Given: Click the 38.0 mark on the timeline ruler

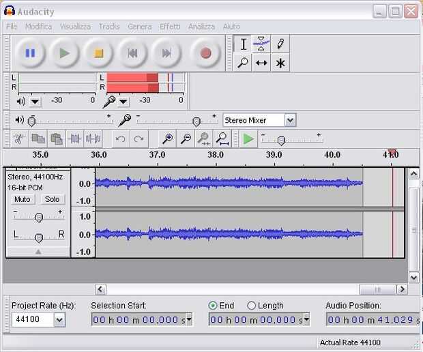Looking at the screenshot, I should (216, 155).
